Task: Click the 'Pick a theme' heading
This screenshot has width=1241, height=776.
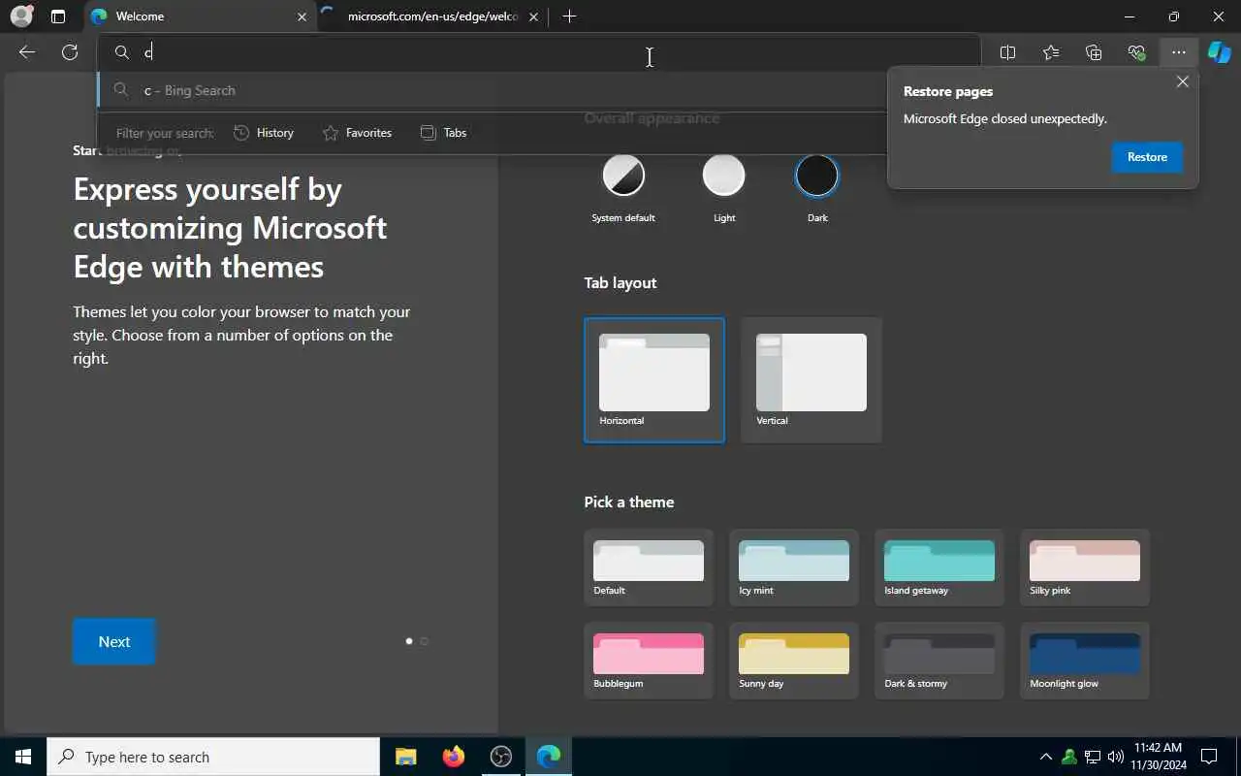Action: pos(629,501)
